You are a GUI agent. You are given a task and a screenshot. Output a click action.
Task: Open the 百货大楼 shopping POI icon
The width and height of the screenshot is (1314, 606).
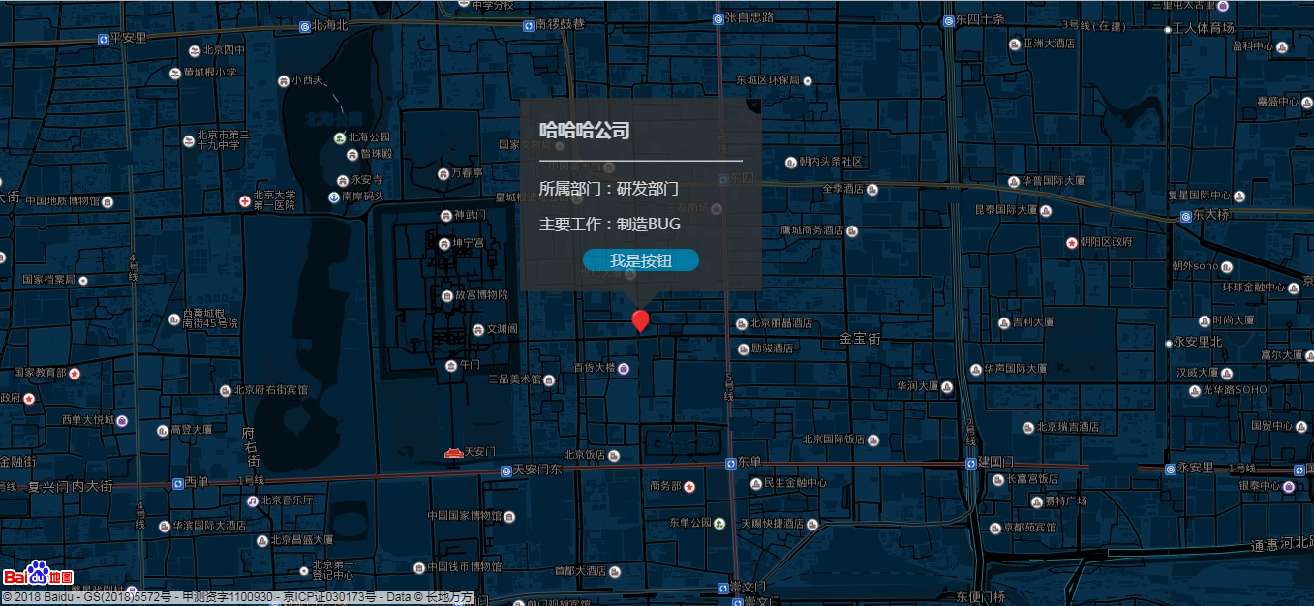624,369
